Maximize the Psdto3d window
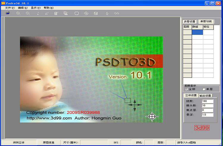Viewport: 223px width, 146px height. pyautogui.click(x=213, y=3)
